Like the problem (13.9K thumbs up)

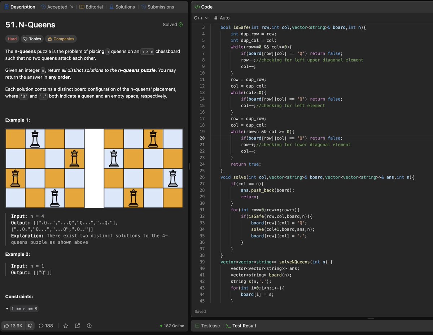[x=13, y=326]
